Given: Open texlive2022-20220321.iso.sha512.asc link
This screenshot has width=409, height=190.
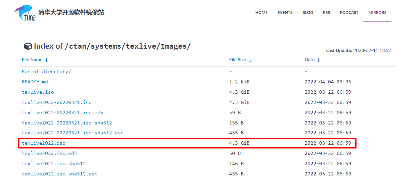Looking at the screenshot, I should [72, 133].
